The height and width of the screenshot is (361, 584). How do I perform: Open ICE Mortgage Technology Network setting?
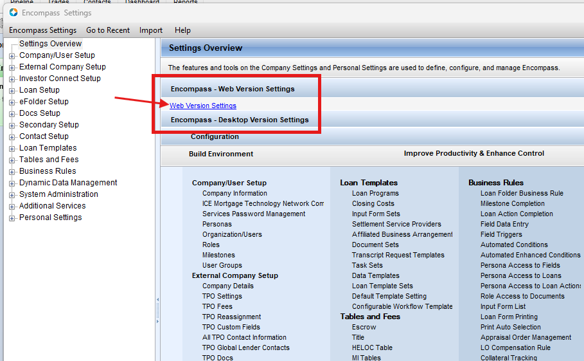(x=263, y=203)
